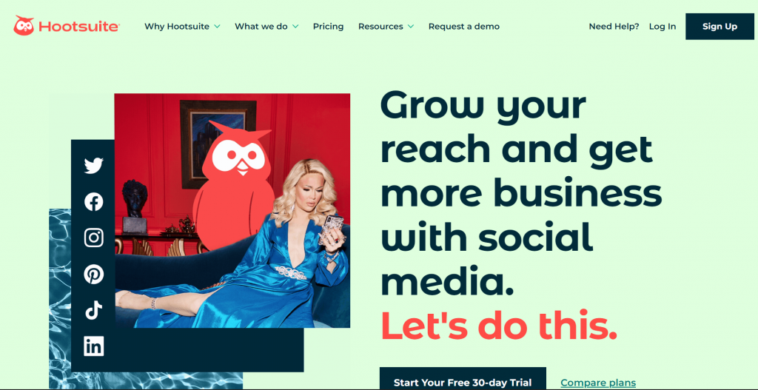Open the Pricing menu item

[328, 27]
